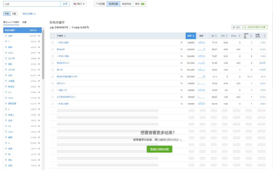The image size is (273, 170).
Task: Expand the 咖啡 keyword group
Action: click(x=6, y=47)
